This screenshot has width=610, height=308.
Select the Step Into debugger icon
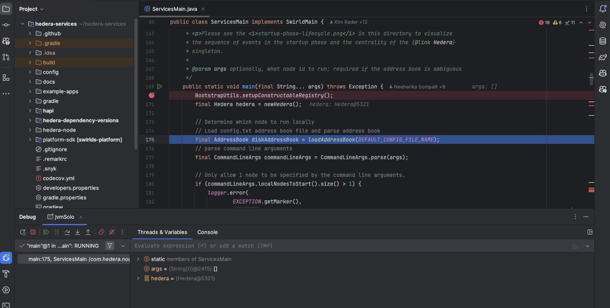pyautogui.click(x=78, y=232)
